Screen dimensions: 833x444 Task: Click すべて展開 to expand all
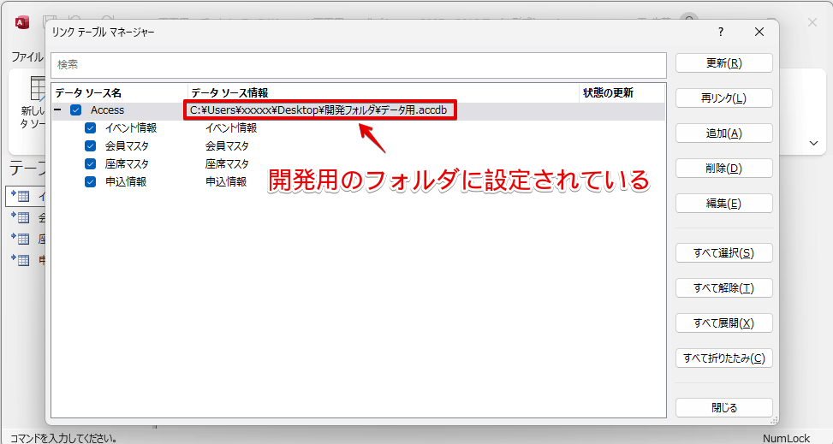[723, 323]
